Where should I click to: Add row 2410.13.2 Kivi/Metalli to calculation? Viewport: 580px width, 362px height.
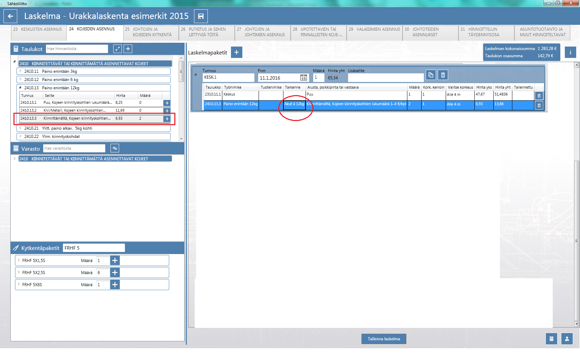167,111
